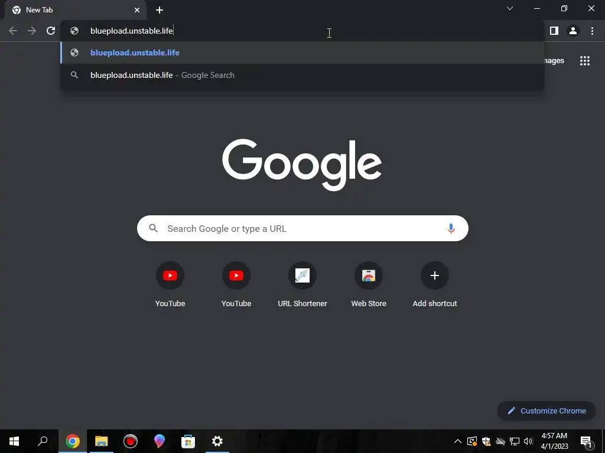Open Windows taskbar search
Image resolution: width=605 pixels, height=453 pixels.
tap(43, 441)
